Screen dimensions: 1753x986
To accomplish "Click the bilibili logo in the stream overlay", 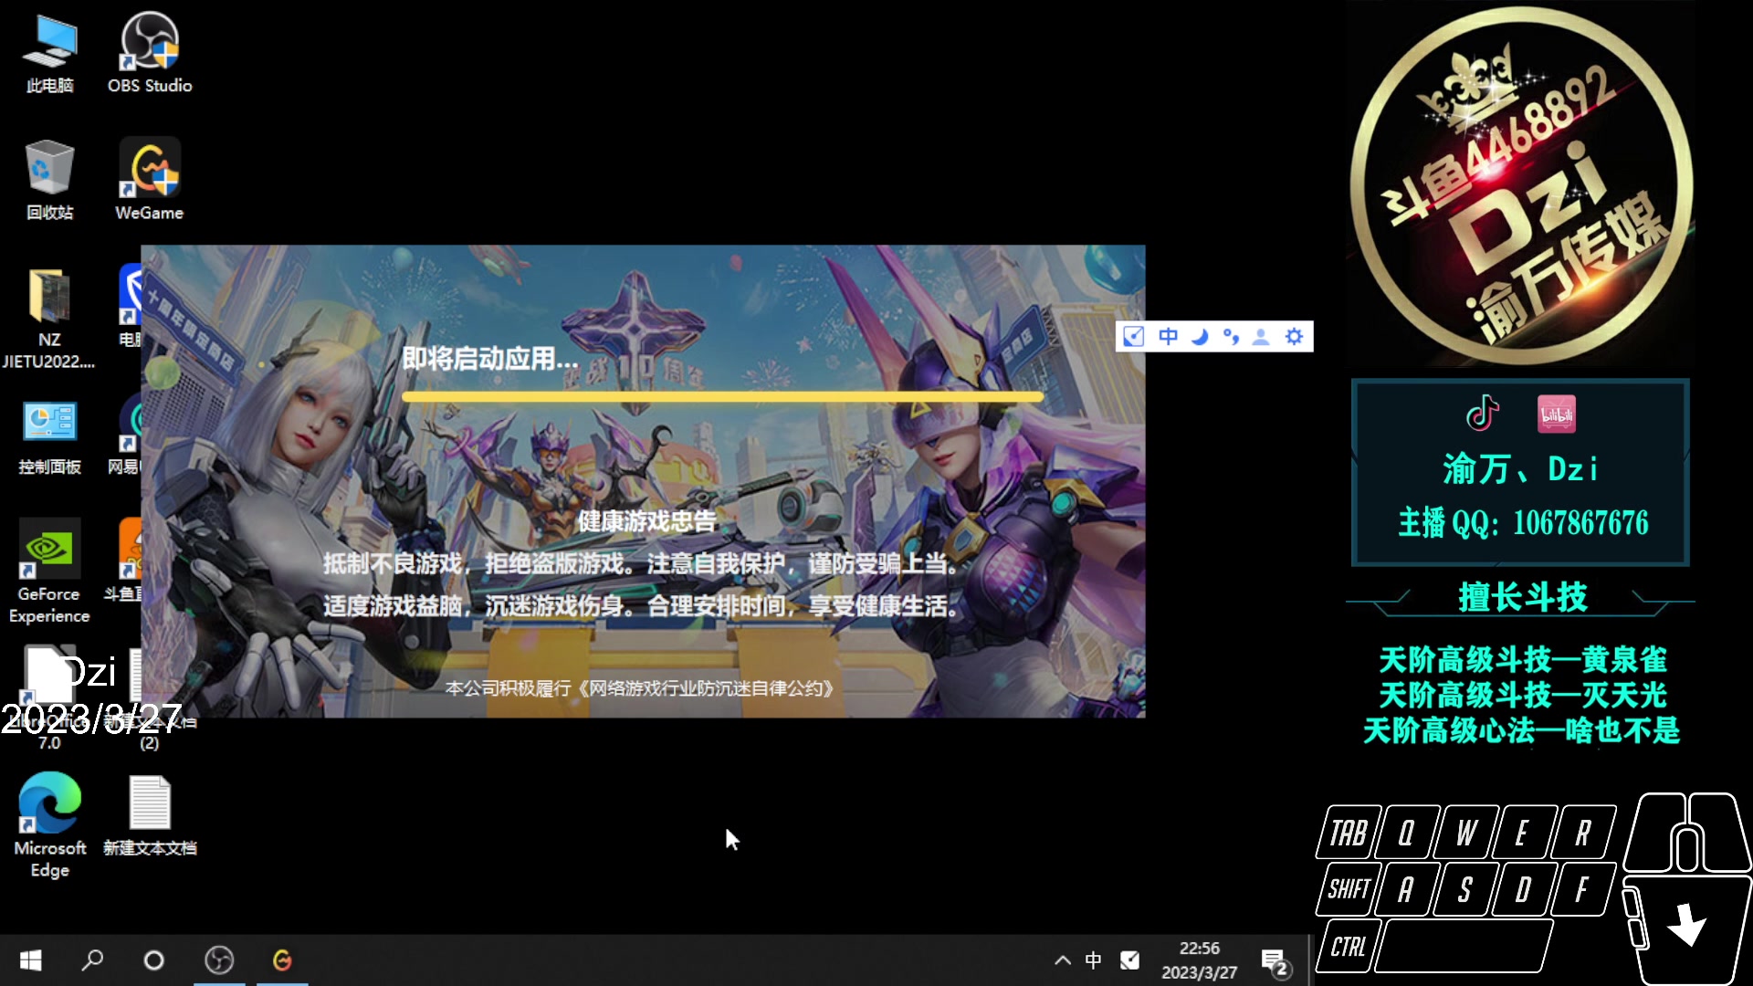I will pyautogui.click(x=1557, y=414).
